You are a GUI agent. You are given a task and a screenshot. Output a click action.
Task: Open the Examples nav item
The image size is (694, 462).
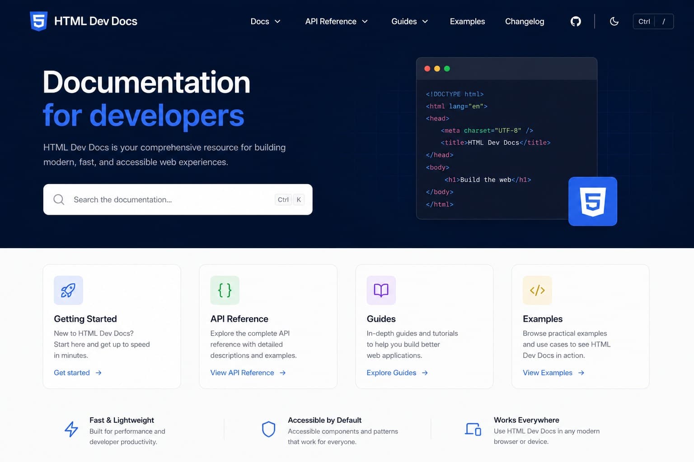pos(467,21)
